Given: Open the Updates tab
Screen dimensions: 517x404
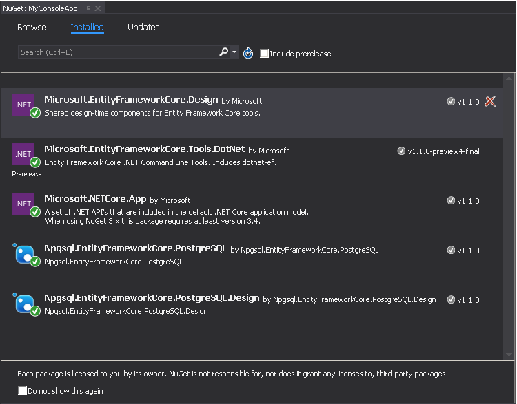Looking at the screenshot, I should (143, 27).
